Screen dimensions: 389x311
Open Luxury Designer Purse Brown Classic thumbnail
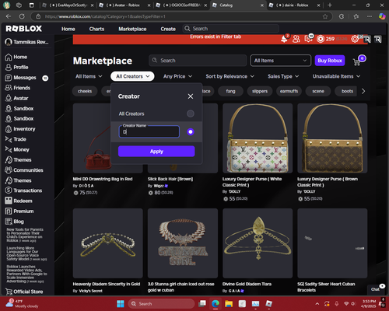332,138
